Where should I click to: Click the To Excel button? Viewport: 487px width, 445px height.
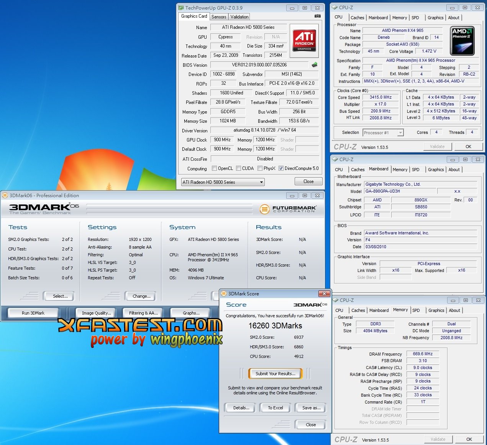pos(275,408)
